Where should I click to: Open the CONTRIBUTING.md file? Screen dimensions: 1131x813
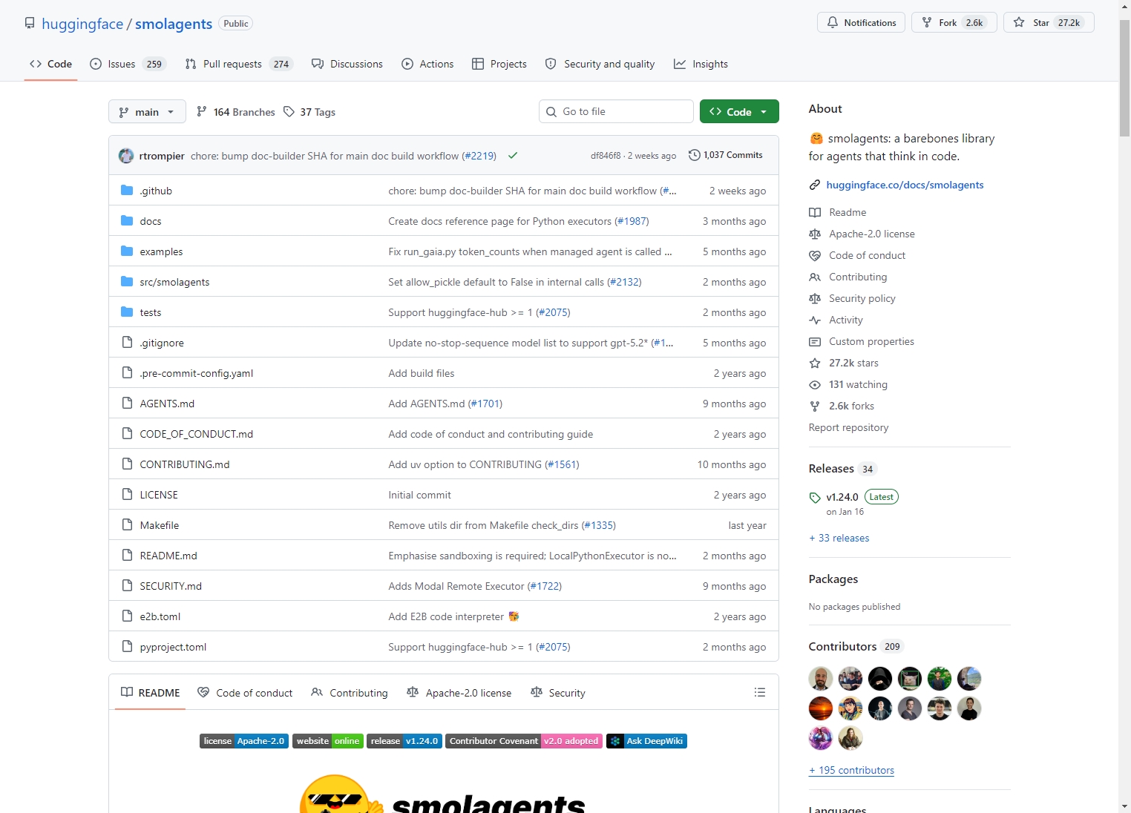click(185, 464)
